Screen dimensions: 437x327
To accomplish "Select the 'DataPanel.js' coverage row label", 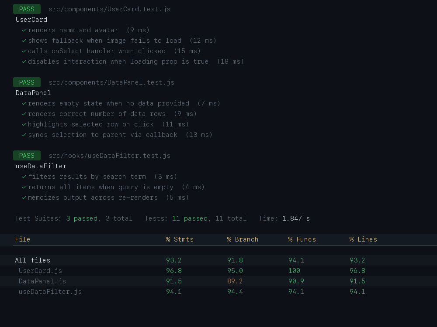I will [x=42, y=281].
